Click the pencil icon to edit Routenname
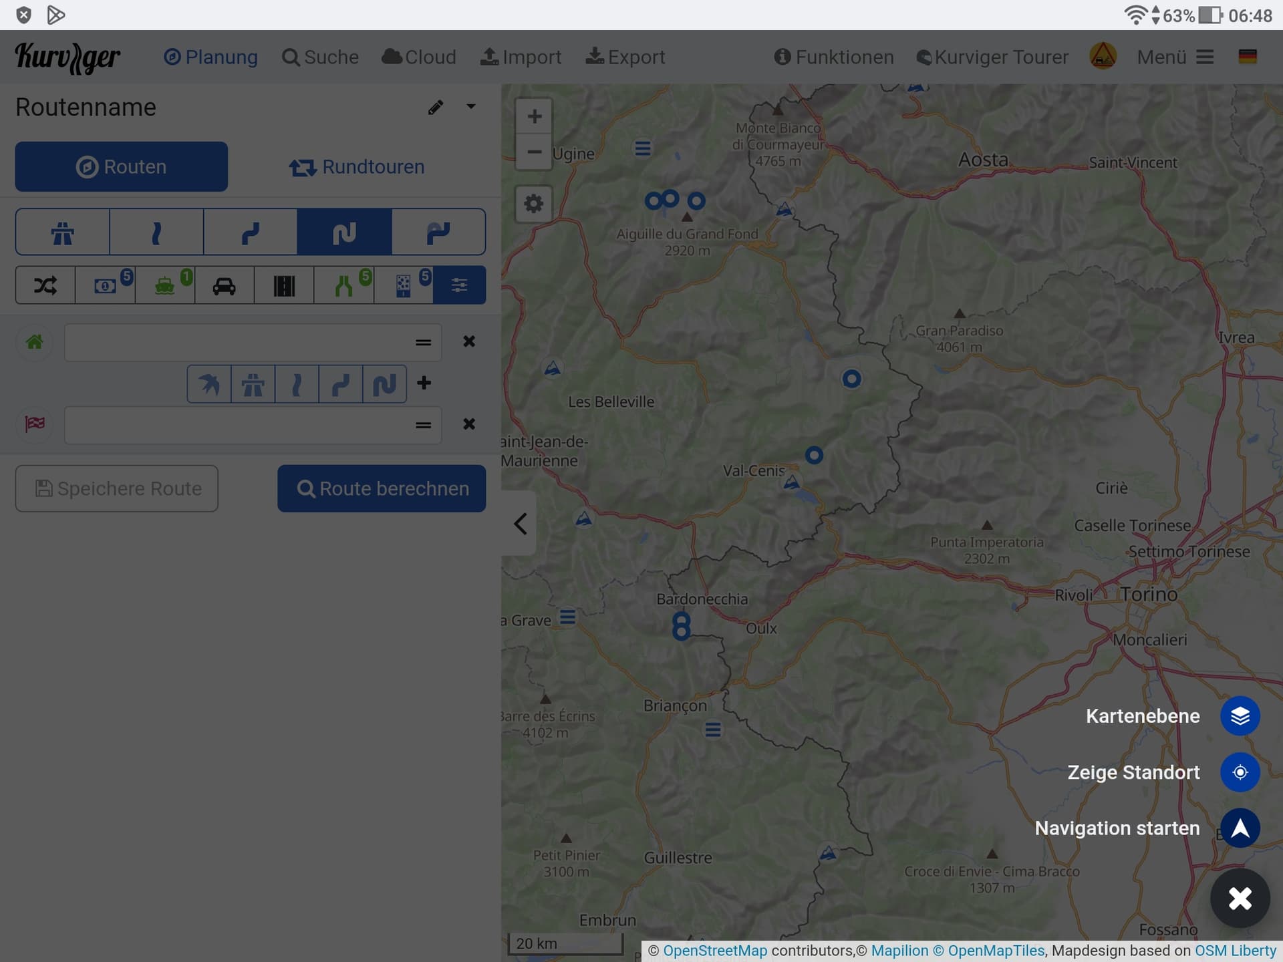The width and height of the screenshot is (1283, 962). (x=436, y=108)
